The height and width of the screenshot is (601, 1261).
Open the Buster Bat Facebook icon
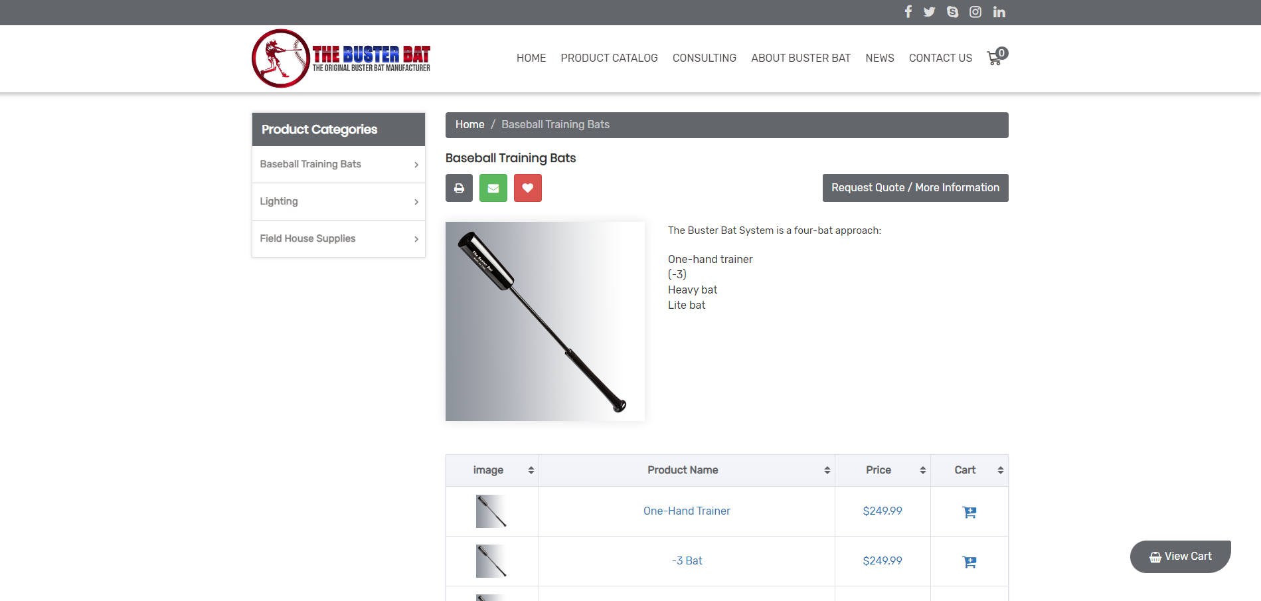click(908, 11)
